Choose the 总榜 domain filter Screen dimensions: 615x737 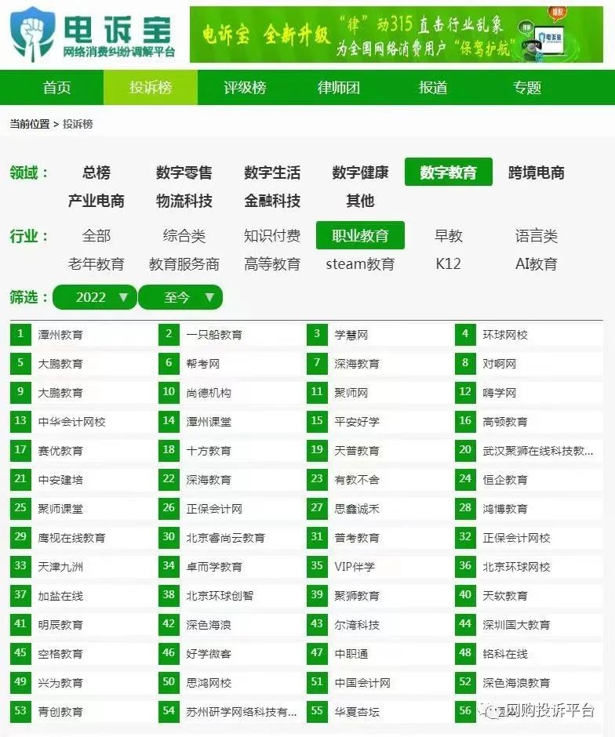pos(96,172)
